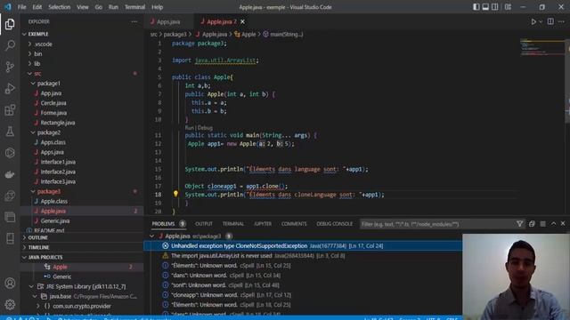Open the Docker whale view
This screenshot has width=570, height=320.
10,174
